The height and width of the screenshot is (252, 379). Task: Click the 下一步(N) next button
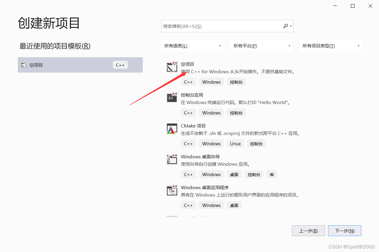coord(345,231)
